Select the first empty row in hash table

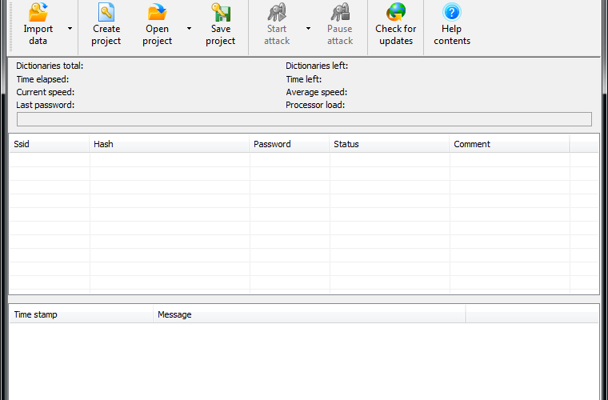(304, 160)
